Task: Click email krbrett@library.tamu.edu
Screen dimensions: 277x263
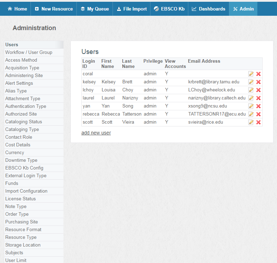Action: (214, 82)
